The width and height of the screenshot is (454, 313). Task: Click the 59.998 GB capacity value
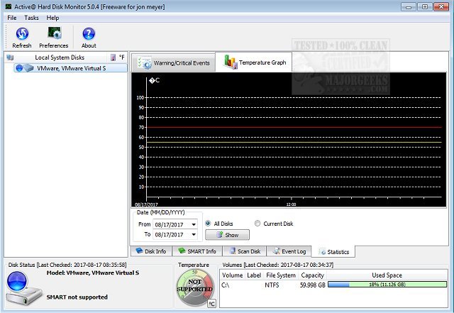click(313, 285)
